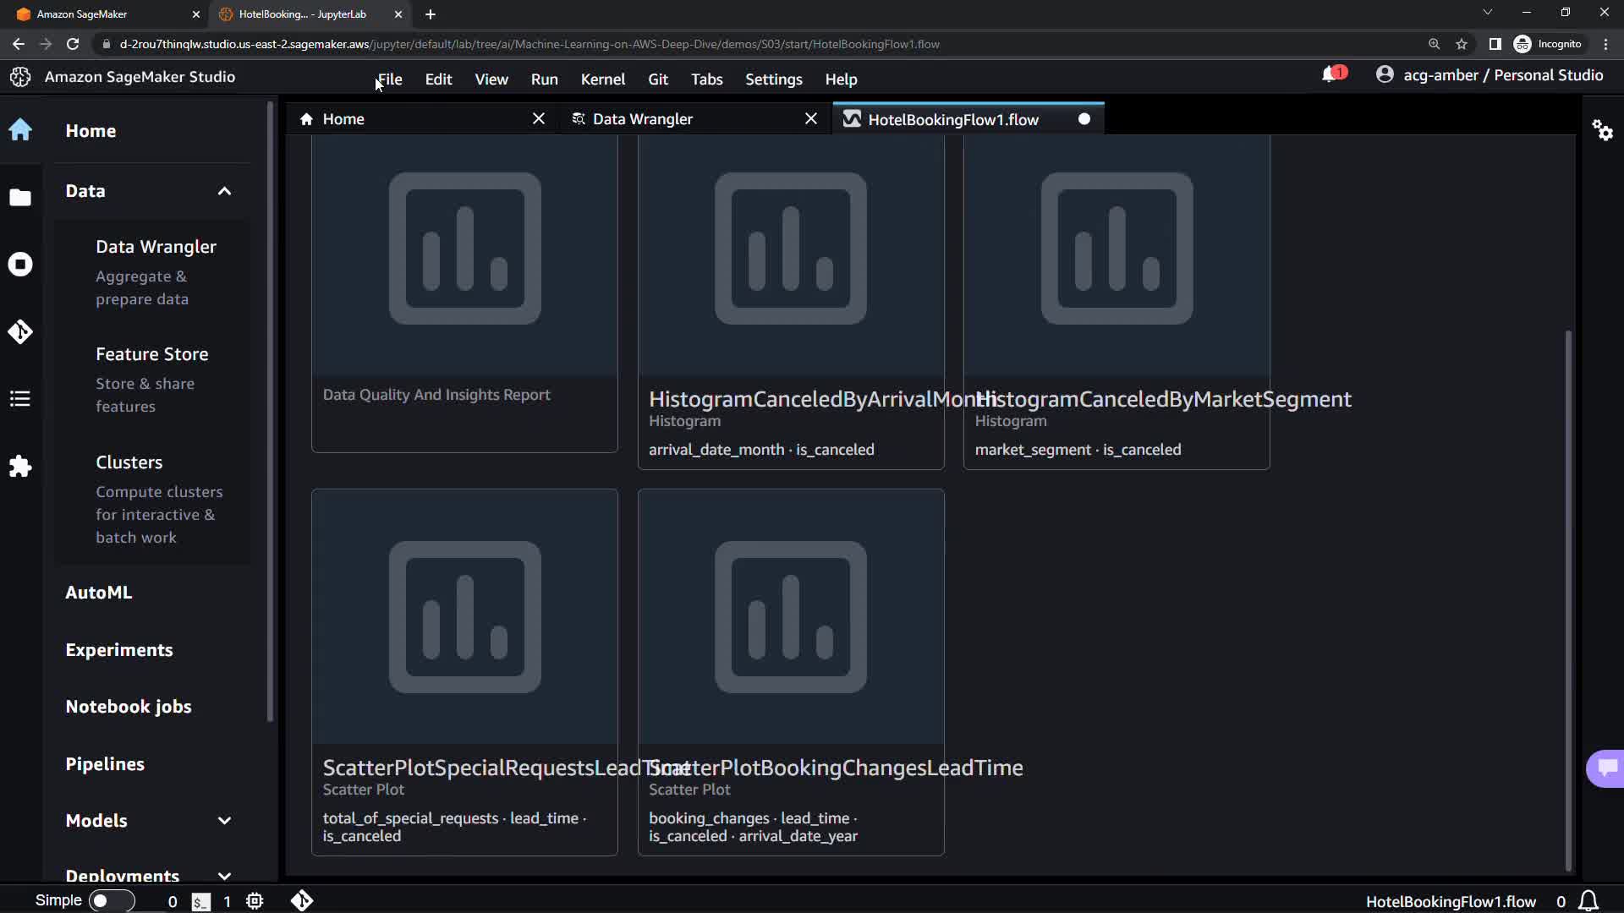Switch to the Data Wrangler tab
This screenshot has height=913, width=1624.
point(643,119)
